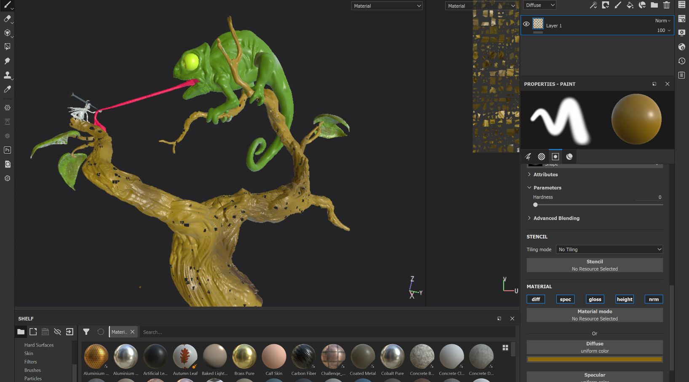Open the Diffuse channel dropdown at the top
This screenshot has height=382, width=689.
(539, 5)
